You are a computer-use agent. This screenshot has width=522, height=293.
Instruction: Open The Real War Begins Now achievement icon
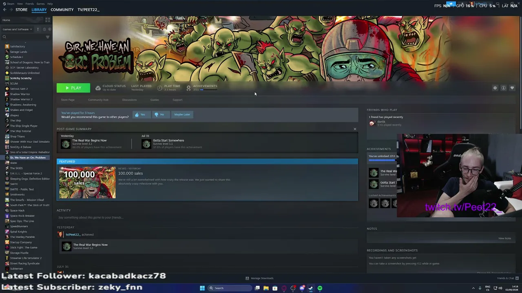tap(66, 144)
